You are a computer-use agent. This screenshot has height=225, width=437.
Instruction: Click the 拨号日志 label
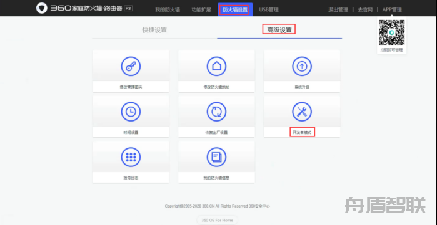(x=131, y=178)
